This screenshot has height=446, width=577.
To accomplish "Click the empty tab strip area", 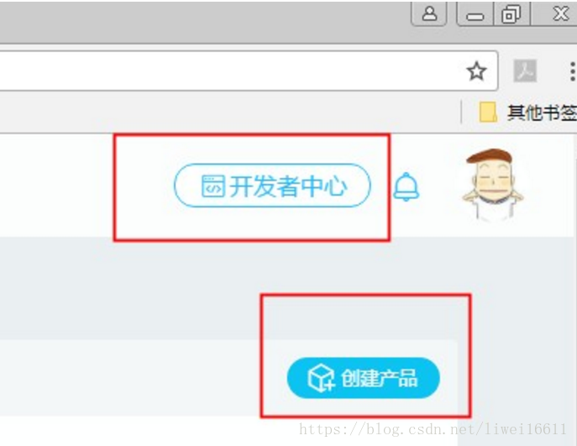I will click(202, 22).
